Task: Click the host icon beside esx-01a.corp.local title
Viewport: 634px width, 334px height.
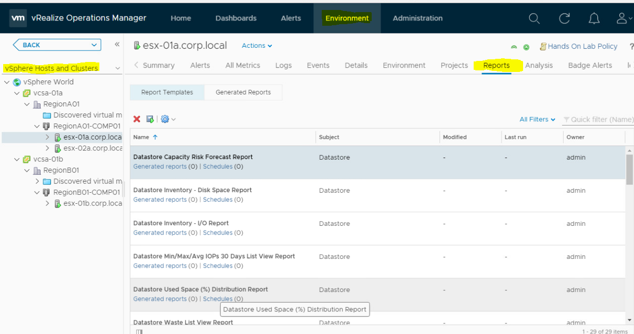Action: [137, 46]
